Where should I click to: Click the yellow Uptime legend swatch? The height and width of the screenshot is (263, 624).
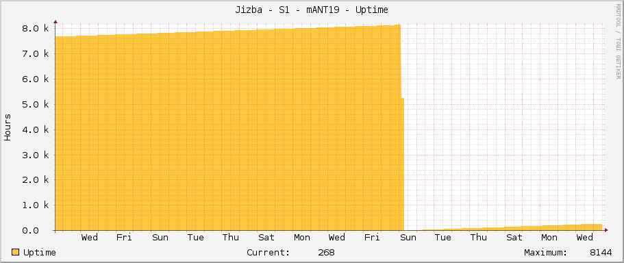(16, 252)
